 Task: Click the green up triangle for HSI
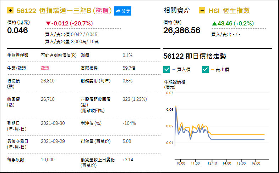[x=214, y=23]
